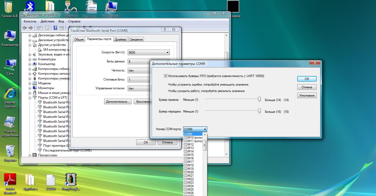Toggle the FIFO buffers checkbox

(x=166, y=76)
